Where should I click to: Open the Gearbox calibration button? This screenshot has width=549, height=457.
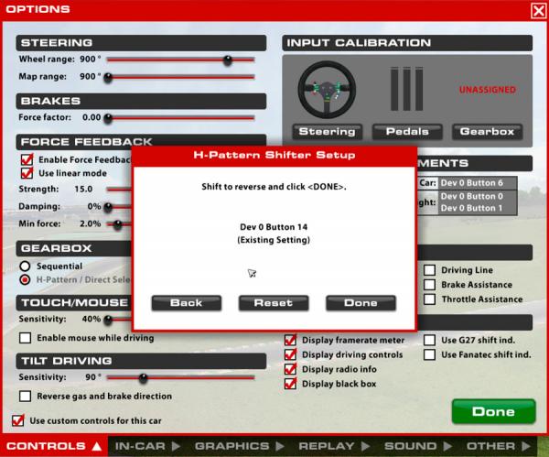(x=488, y=131)
